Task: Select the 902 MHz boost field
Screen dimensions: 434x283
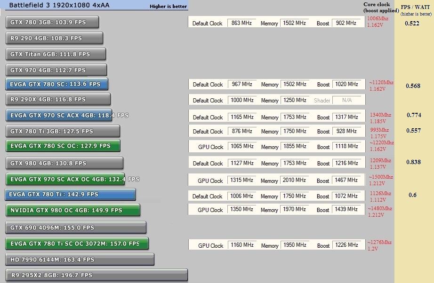Action: click(x=346, y=23)
